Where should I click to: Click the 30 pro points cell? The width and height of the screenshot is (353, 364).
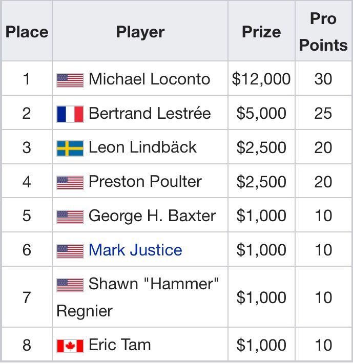point(323,79)
